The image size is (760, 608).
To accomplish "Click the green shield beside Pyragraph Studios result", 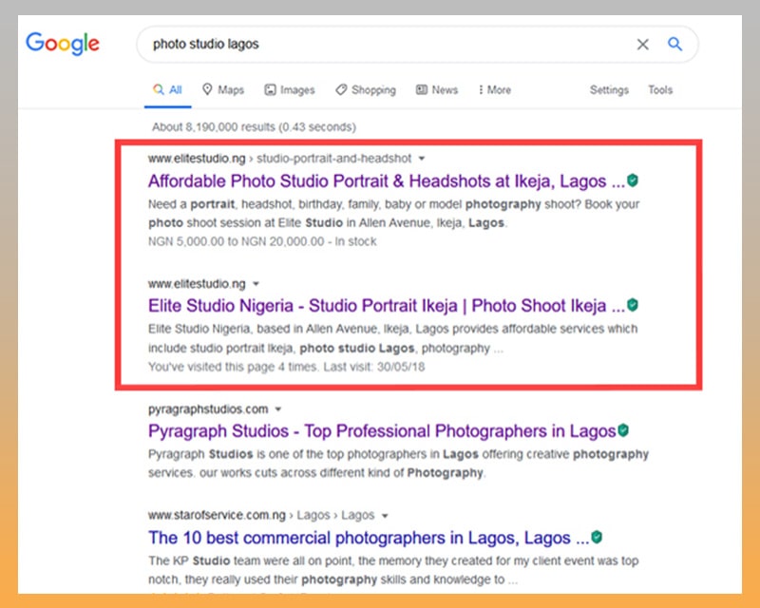I will 623,430.
